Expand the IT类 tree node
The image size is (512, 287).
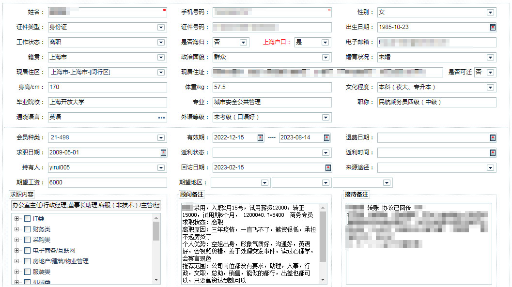point(16,218)
